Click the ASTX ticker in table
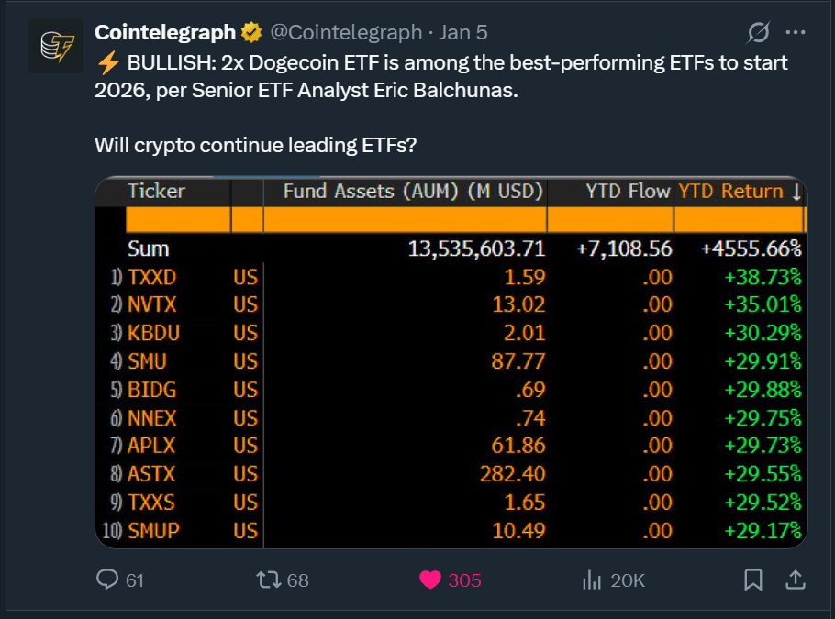This screenshot has height=619, width=835. point(152,474)
